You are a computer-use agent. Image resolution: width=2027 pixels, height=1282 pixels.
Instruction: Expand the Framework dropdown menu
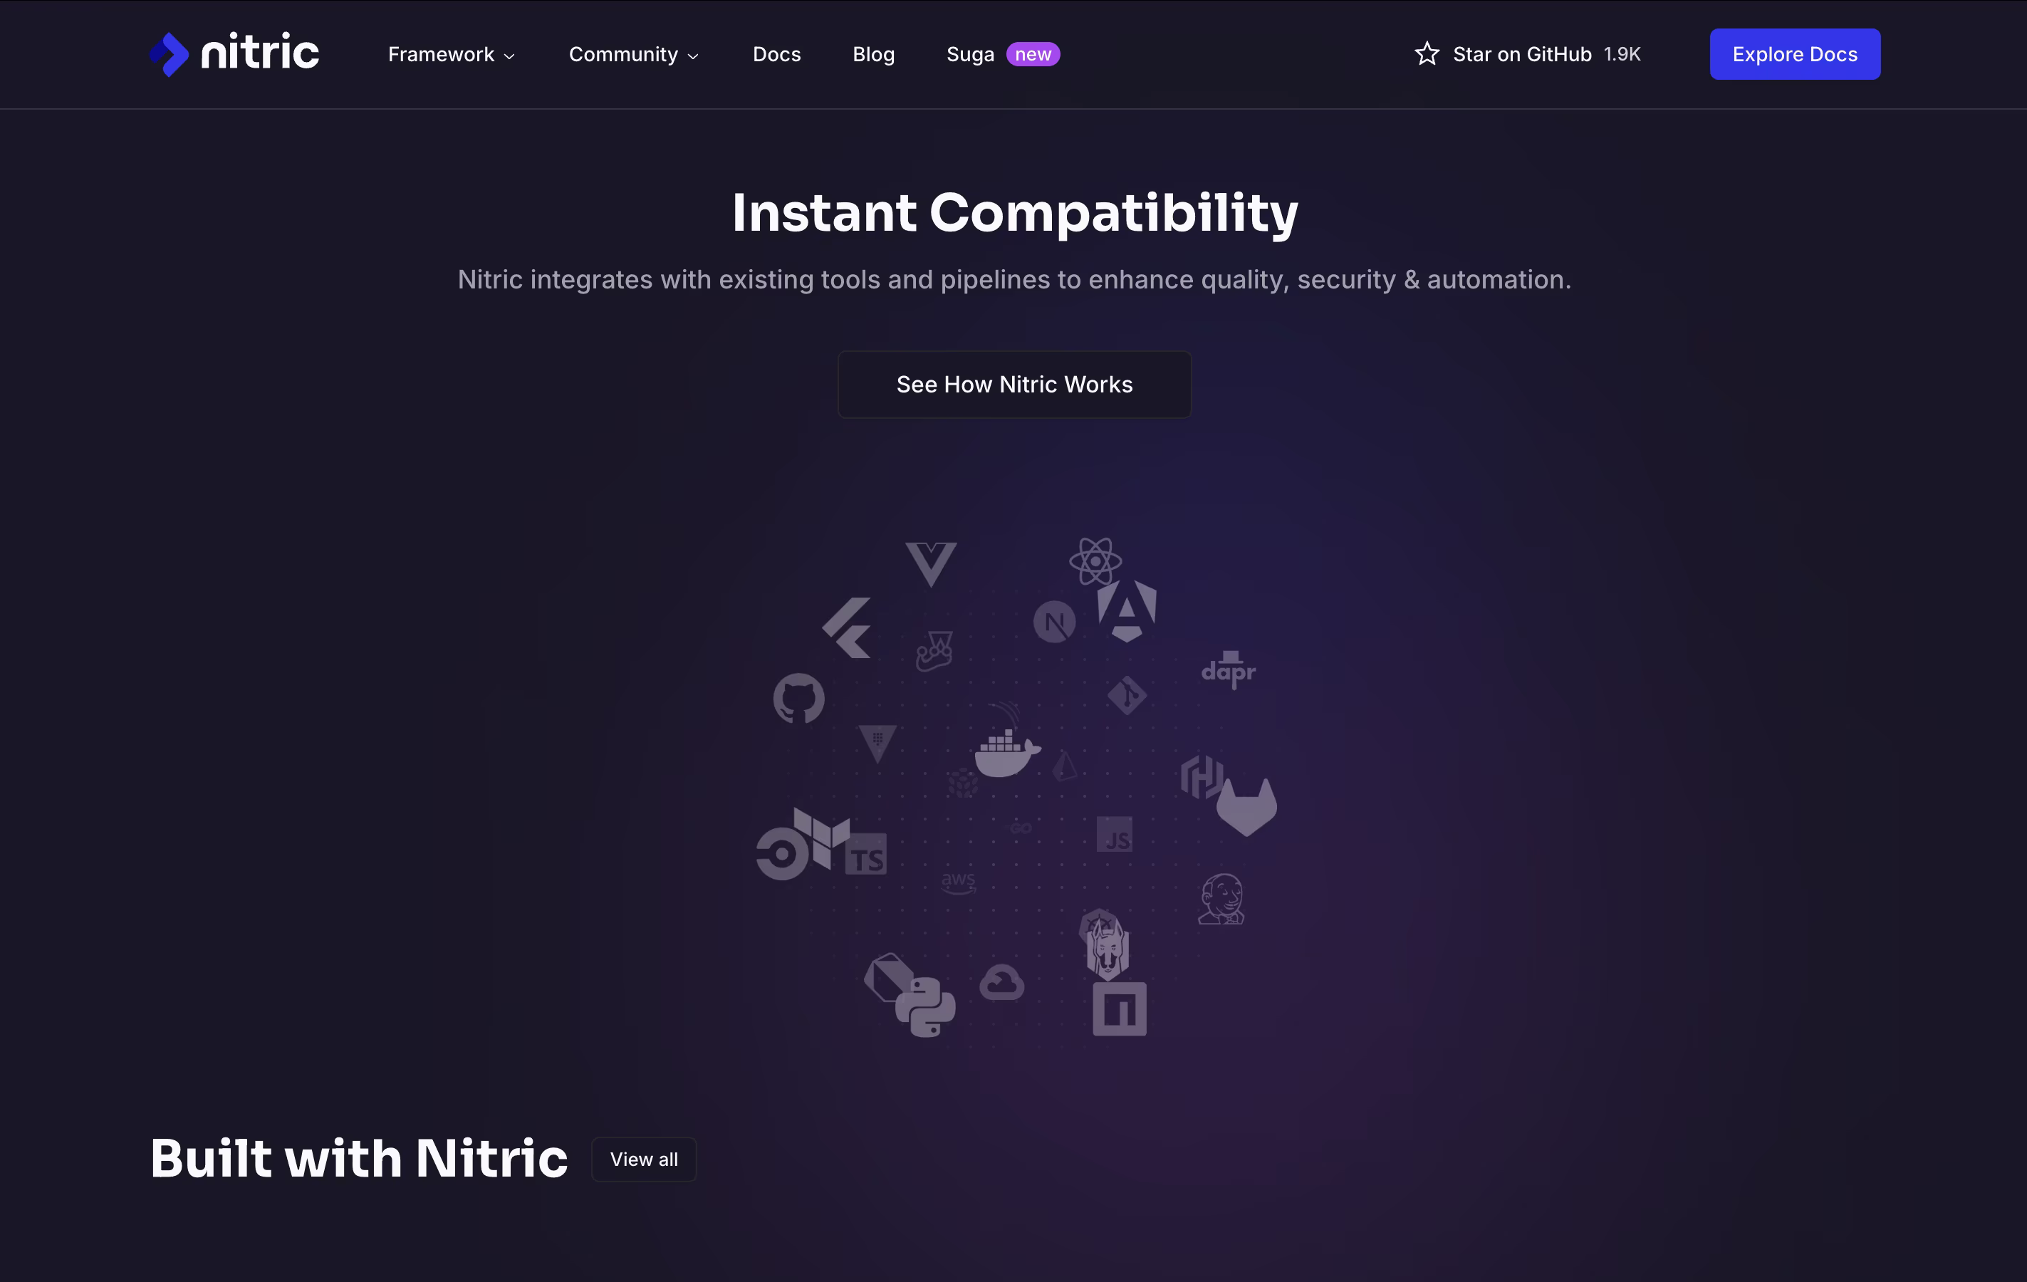tap(451, 55)
